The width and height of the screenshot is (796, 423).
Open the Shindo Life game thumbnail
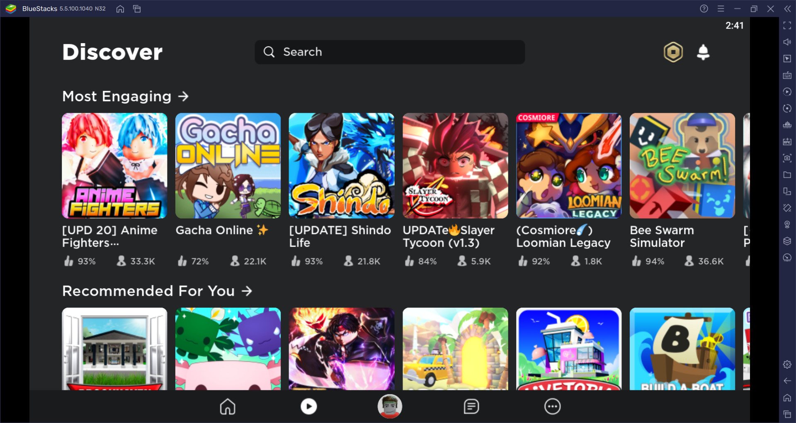(x=342, y=165)
